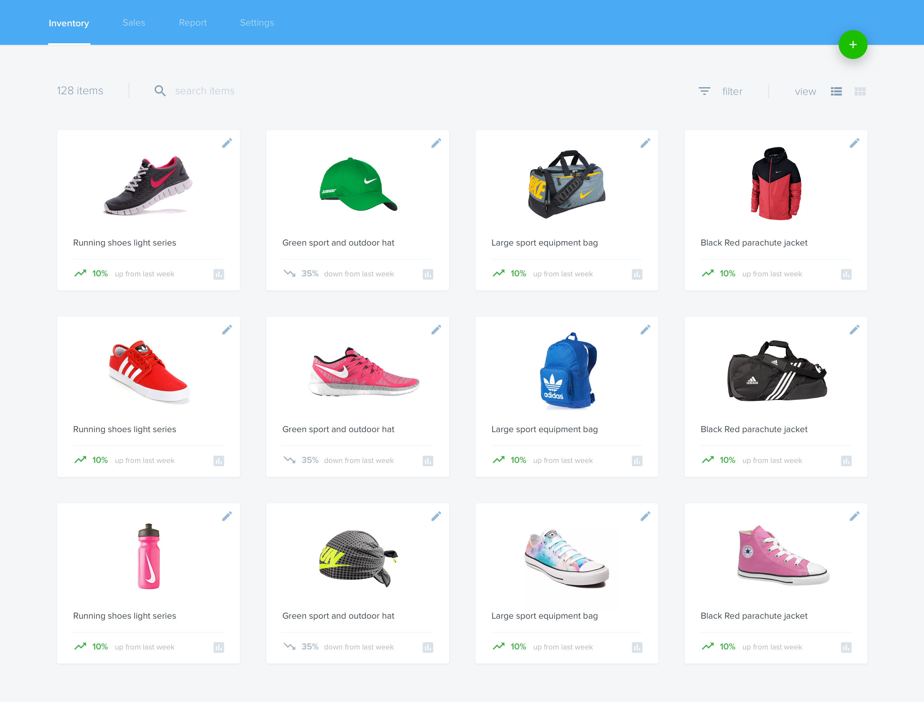This screenshot has height=702, width=924.
Task: Go to the Report tab
Action: click(193, 22)
